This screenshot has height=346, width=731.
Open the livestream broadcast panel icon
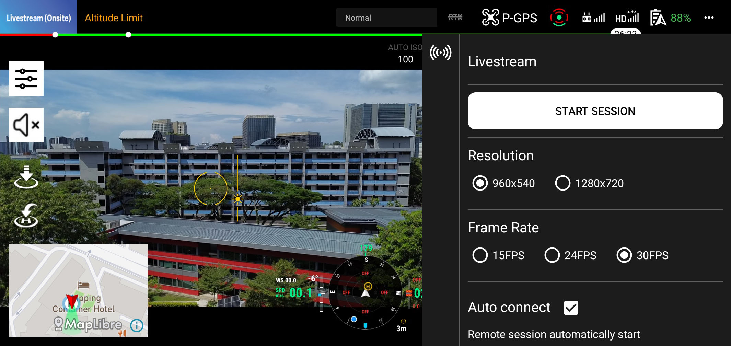click(x=440, y=53)
